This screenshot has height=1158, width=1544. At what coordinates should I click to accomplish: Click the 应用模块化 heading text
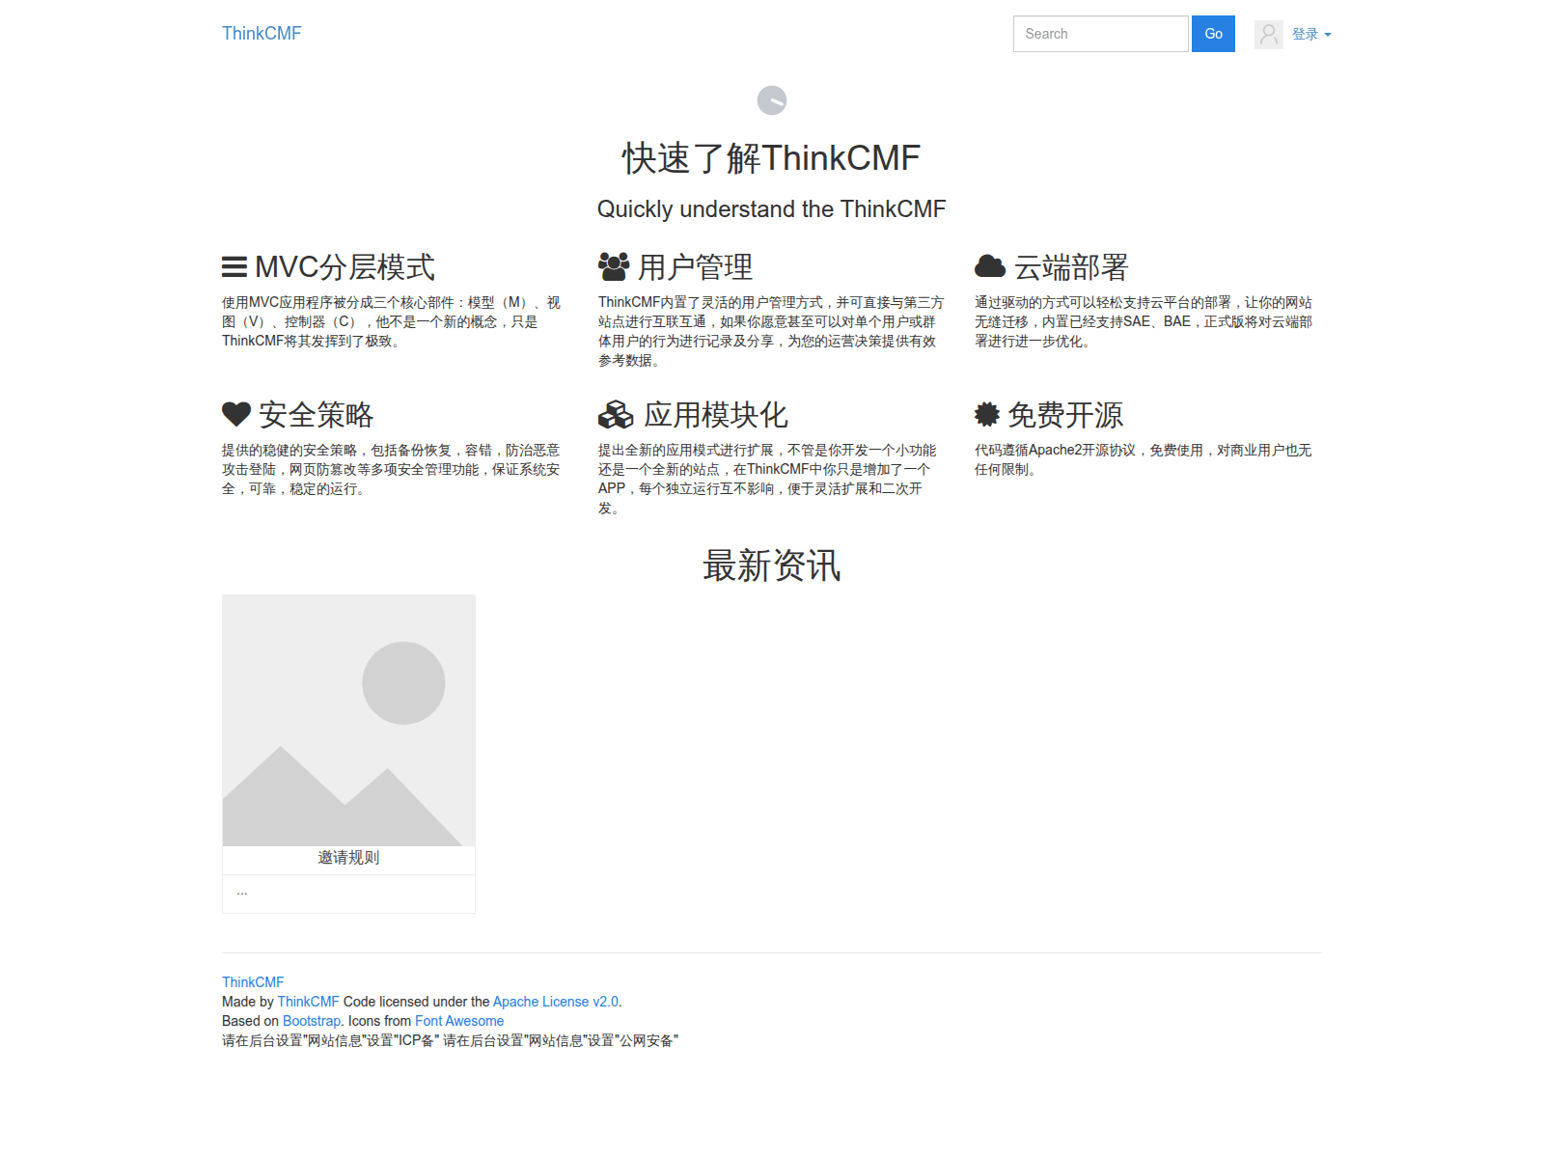coord(715,415)
